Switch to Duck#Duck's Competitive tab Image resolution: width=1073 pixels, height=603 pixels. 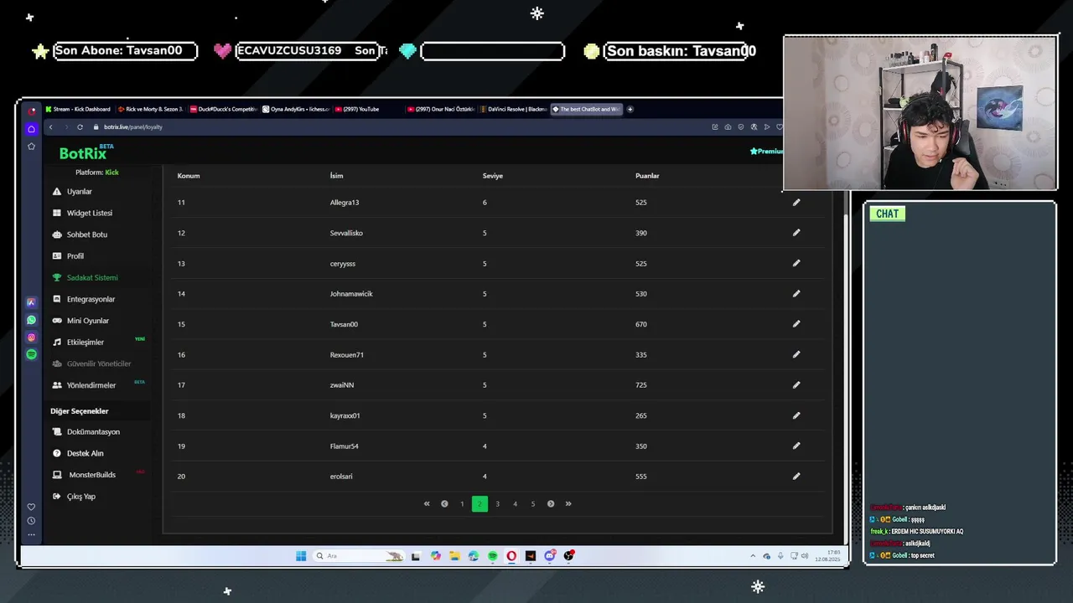(x=223, y=109)
